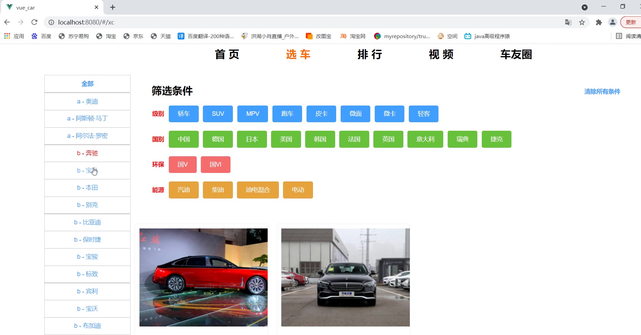641x335 pixels.
Task: Open the extensions puzzle icon
Action: pos(599,22)
